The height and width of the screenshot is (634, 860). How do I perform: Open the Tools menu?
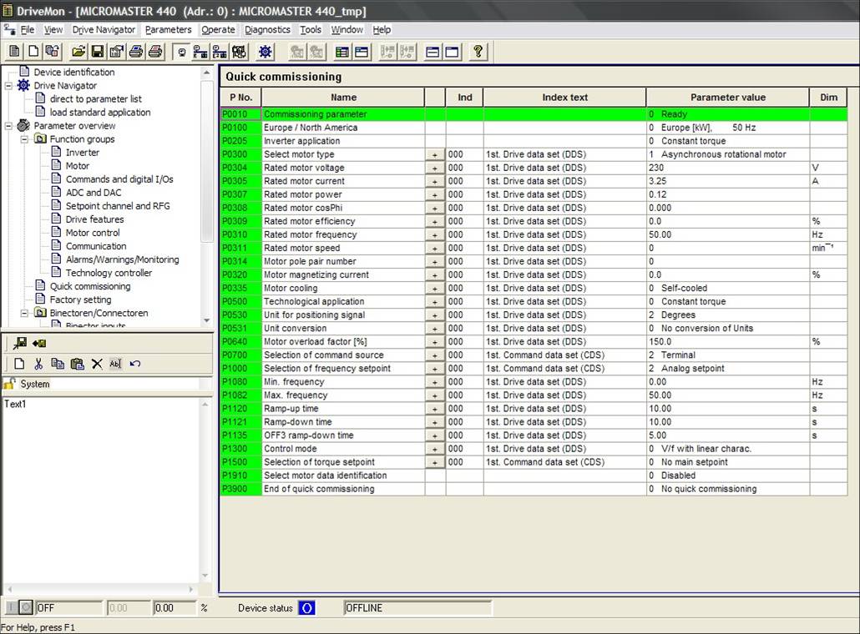(311, 29)
